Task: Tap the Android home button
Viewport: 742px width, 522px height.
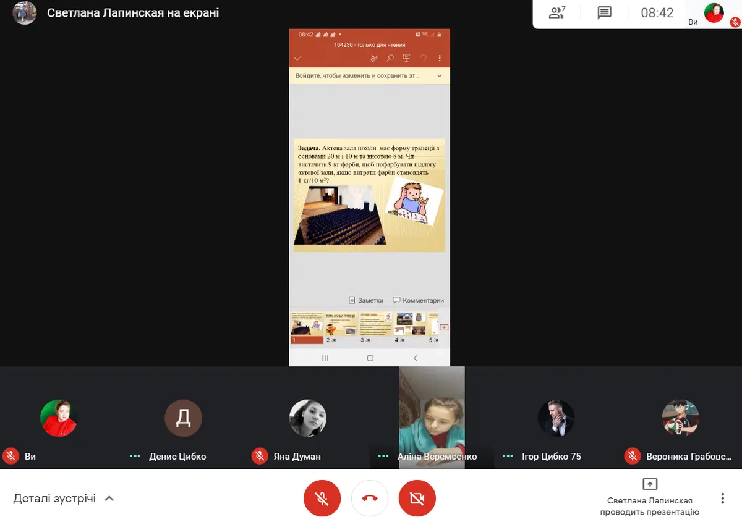Action: click(x=370, y=358)
